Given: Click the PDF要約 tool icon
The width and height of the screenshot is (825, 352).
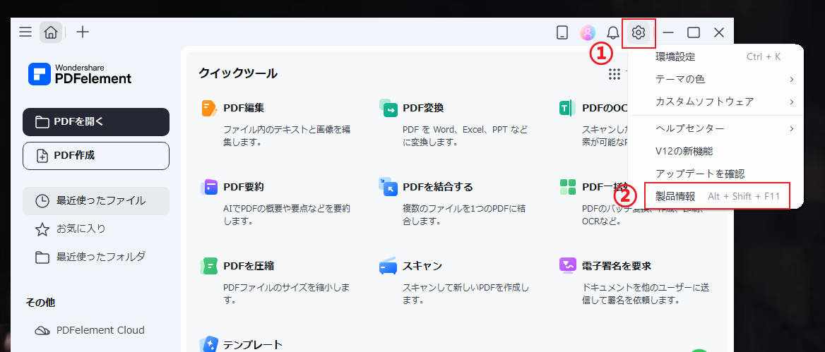Looking at the screenshot, I should click(209, 186).
